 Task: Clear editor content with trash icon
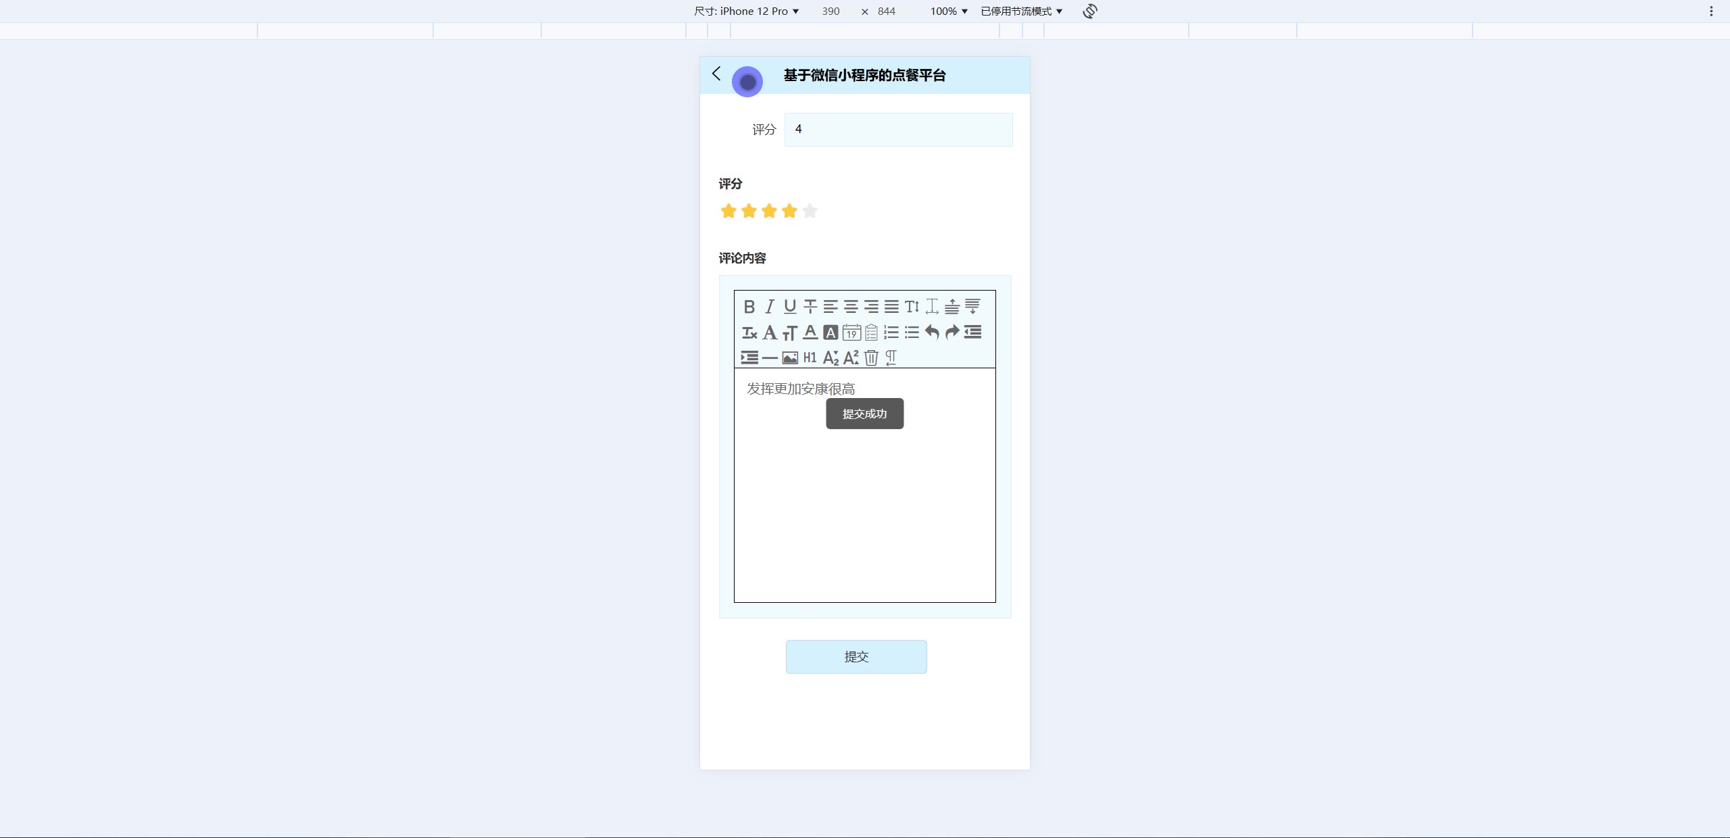871,358
